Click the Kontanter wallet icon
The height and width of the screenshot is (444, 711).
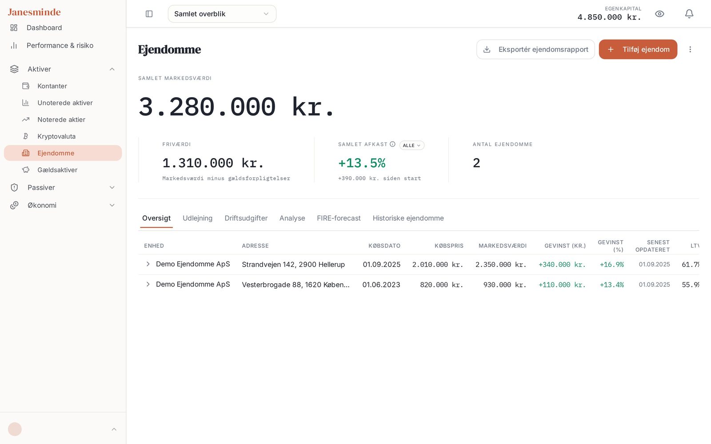26,86
